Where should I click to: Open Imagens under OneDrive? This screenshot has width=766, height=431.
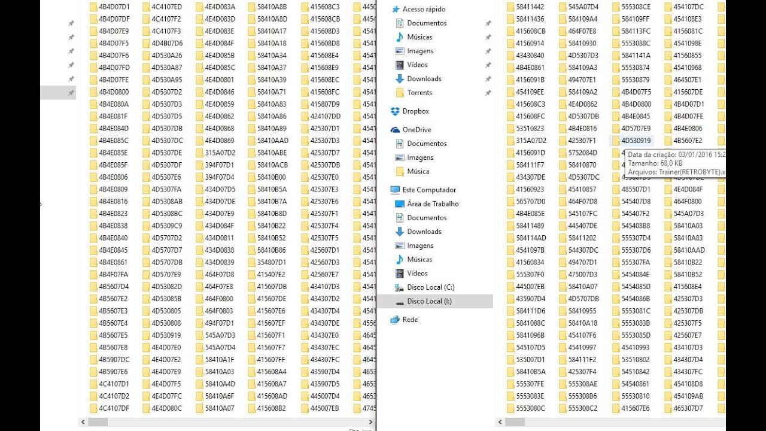(x=420, y=157)
